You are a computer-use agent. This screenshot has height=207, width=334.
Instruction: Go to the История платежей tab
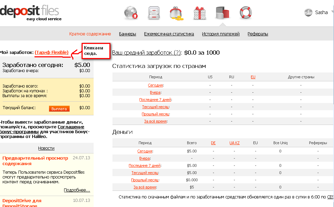[x=221, y=34]
